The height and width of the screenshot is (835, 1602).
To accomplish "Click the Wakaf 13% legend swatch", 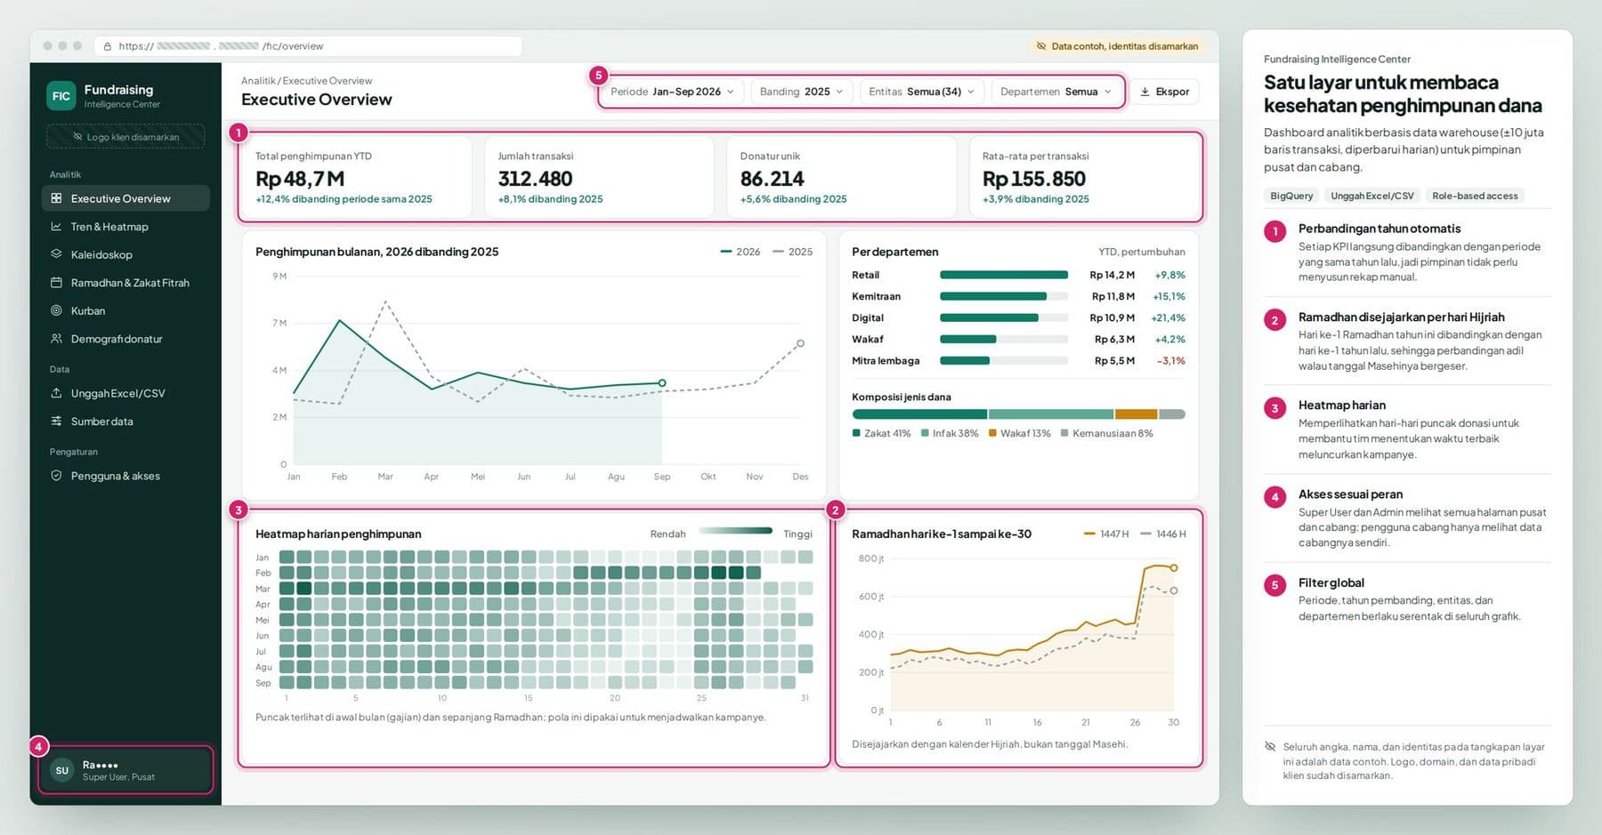I will [992, 433].
